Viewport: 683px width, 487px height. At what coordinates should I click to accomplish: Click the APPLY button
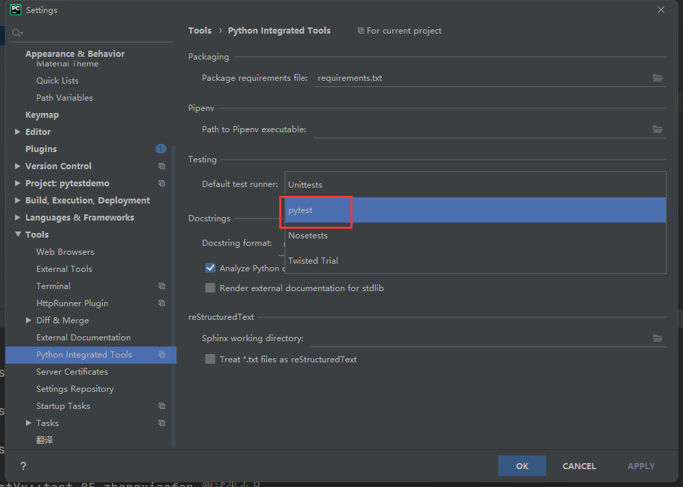(x=641, y=466)
